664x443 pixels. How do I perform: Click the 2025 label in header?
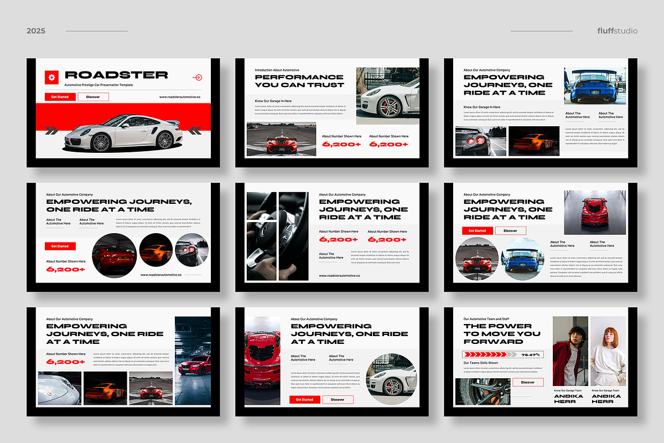[x=36, y=31]
